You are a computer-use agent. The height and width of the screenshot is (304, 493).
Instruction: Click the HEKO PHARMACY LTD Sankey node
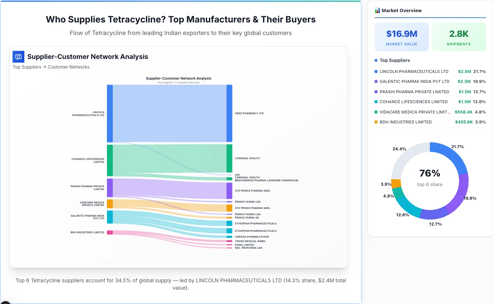coord(230,113)
